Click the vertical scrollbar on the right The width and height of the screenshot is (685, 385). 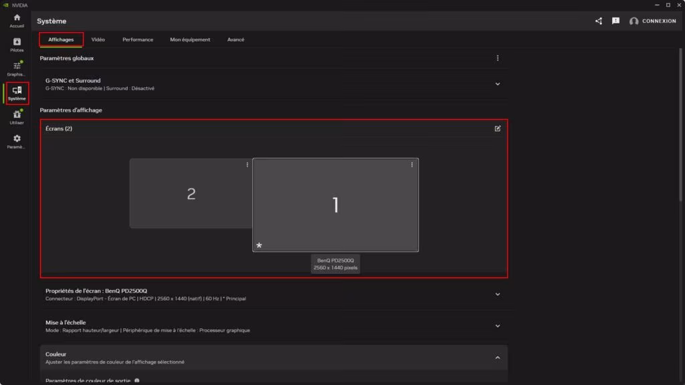tap(680, 124)
